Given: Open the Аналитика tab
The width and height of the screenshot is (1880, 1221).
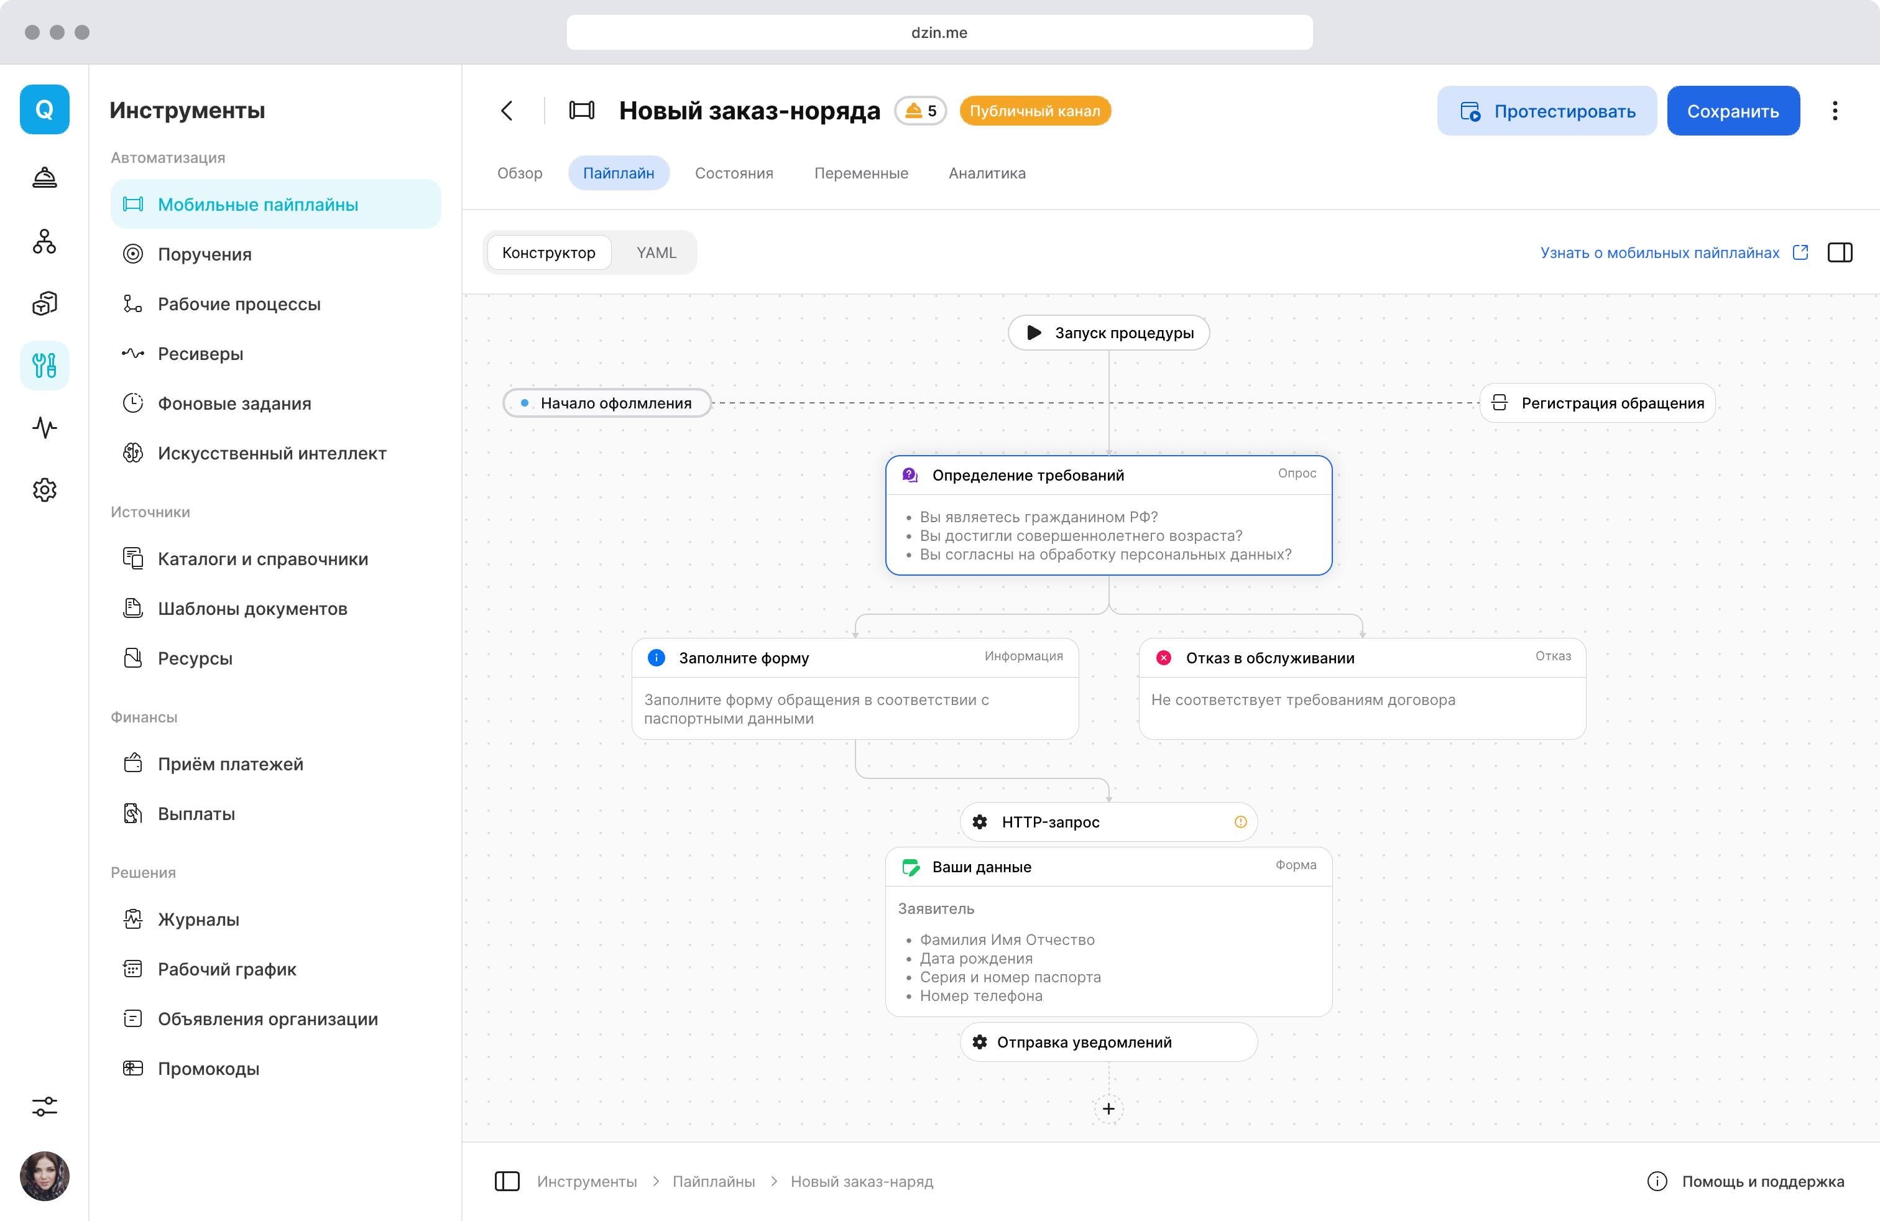Looking at the screenshot, I should coord(987,173).
